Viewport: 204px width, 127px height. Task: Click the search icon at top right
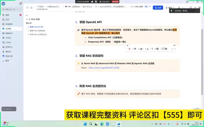[191, 8]
